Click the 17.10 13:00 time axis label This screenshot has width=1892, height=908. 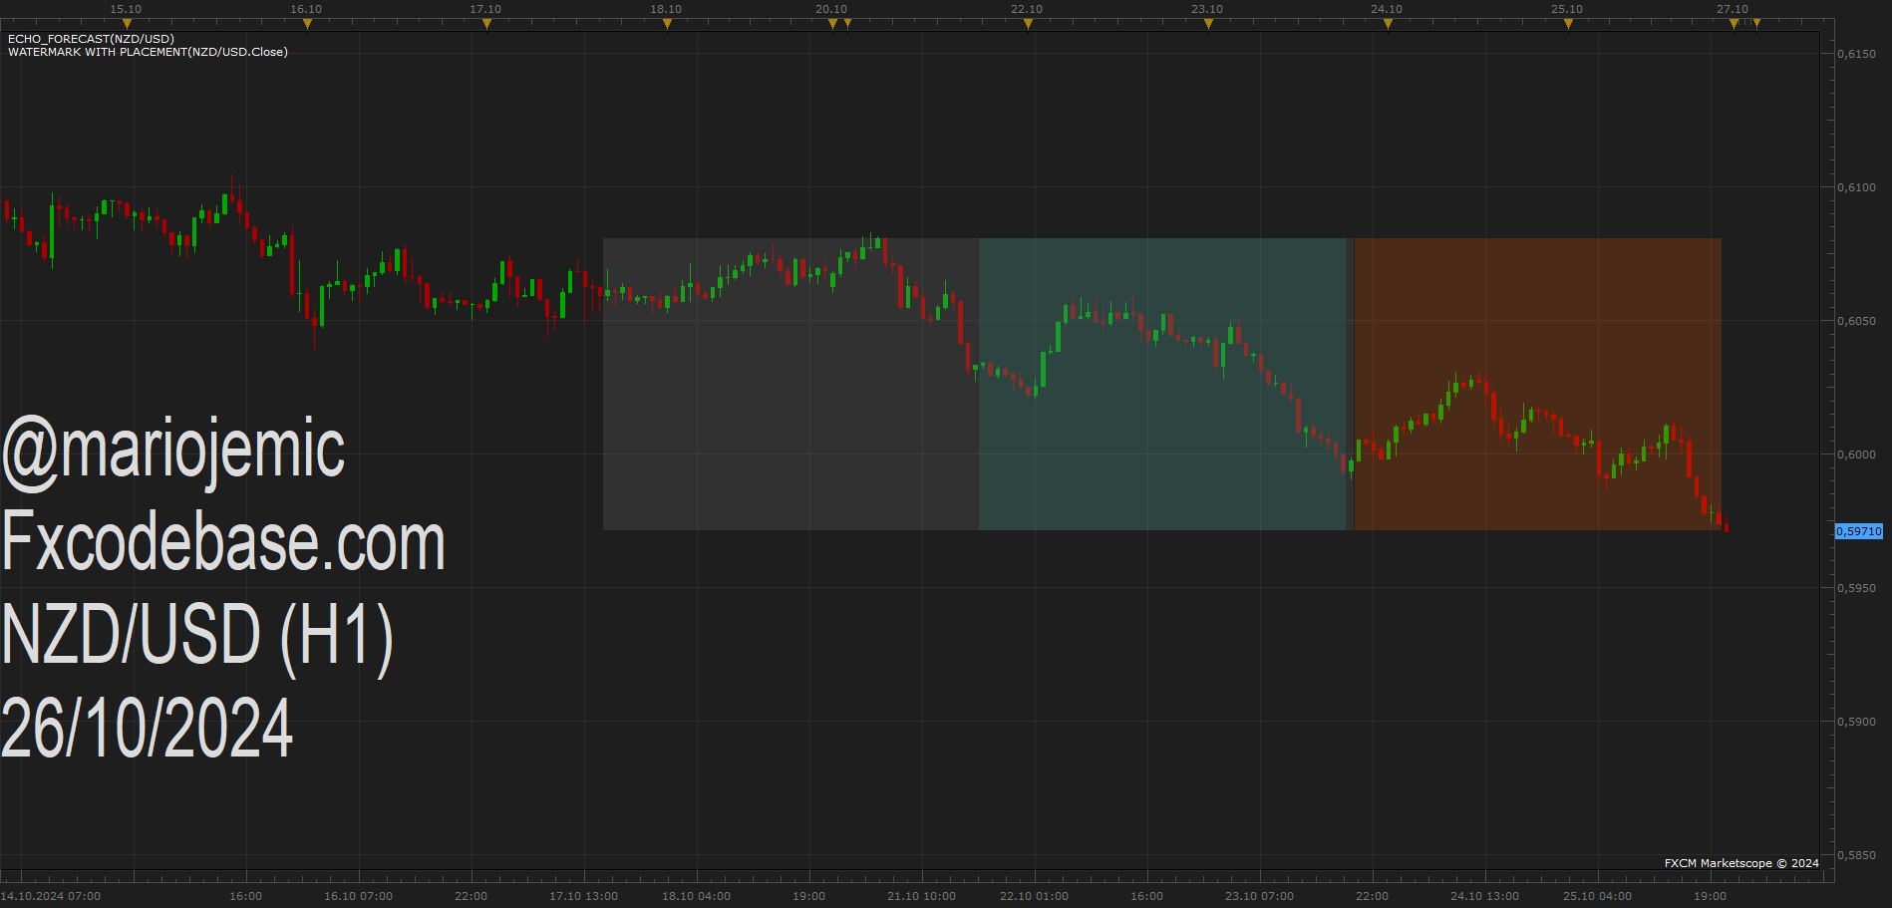(x=583, y=896)
